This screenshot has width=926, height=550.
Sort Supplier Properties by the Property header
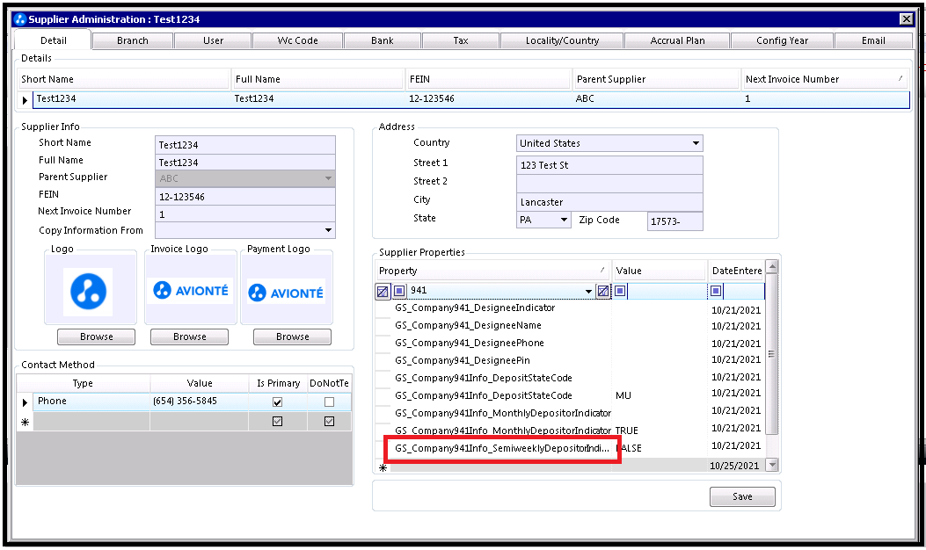492,271
